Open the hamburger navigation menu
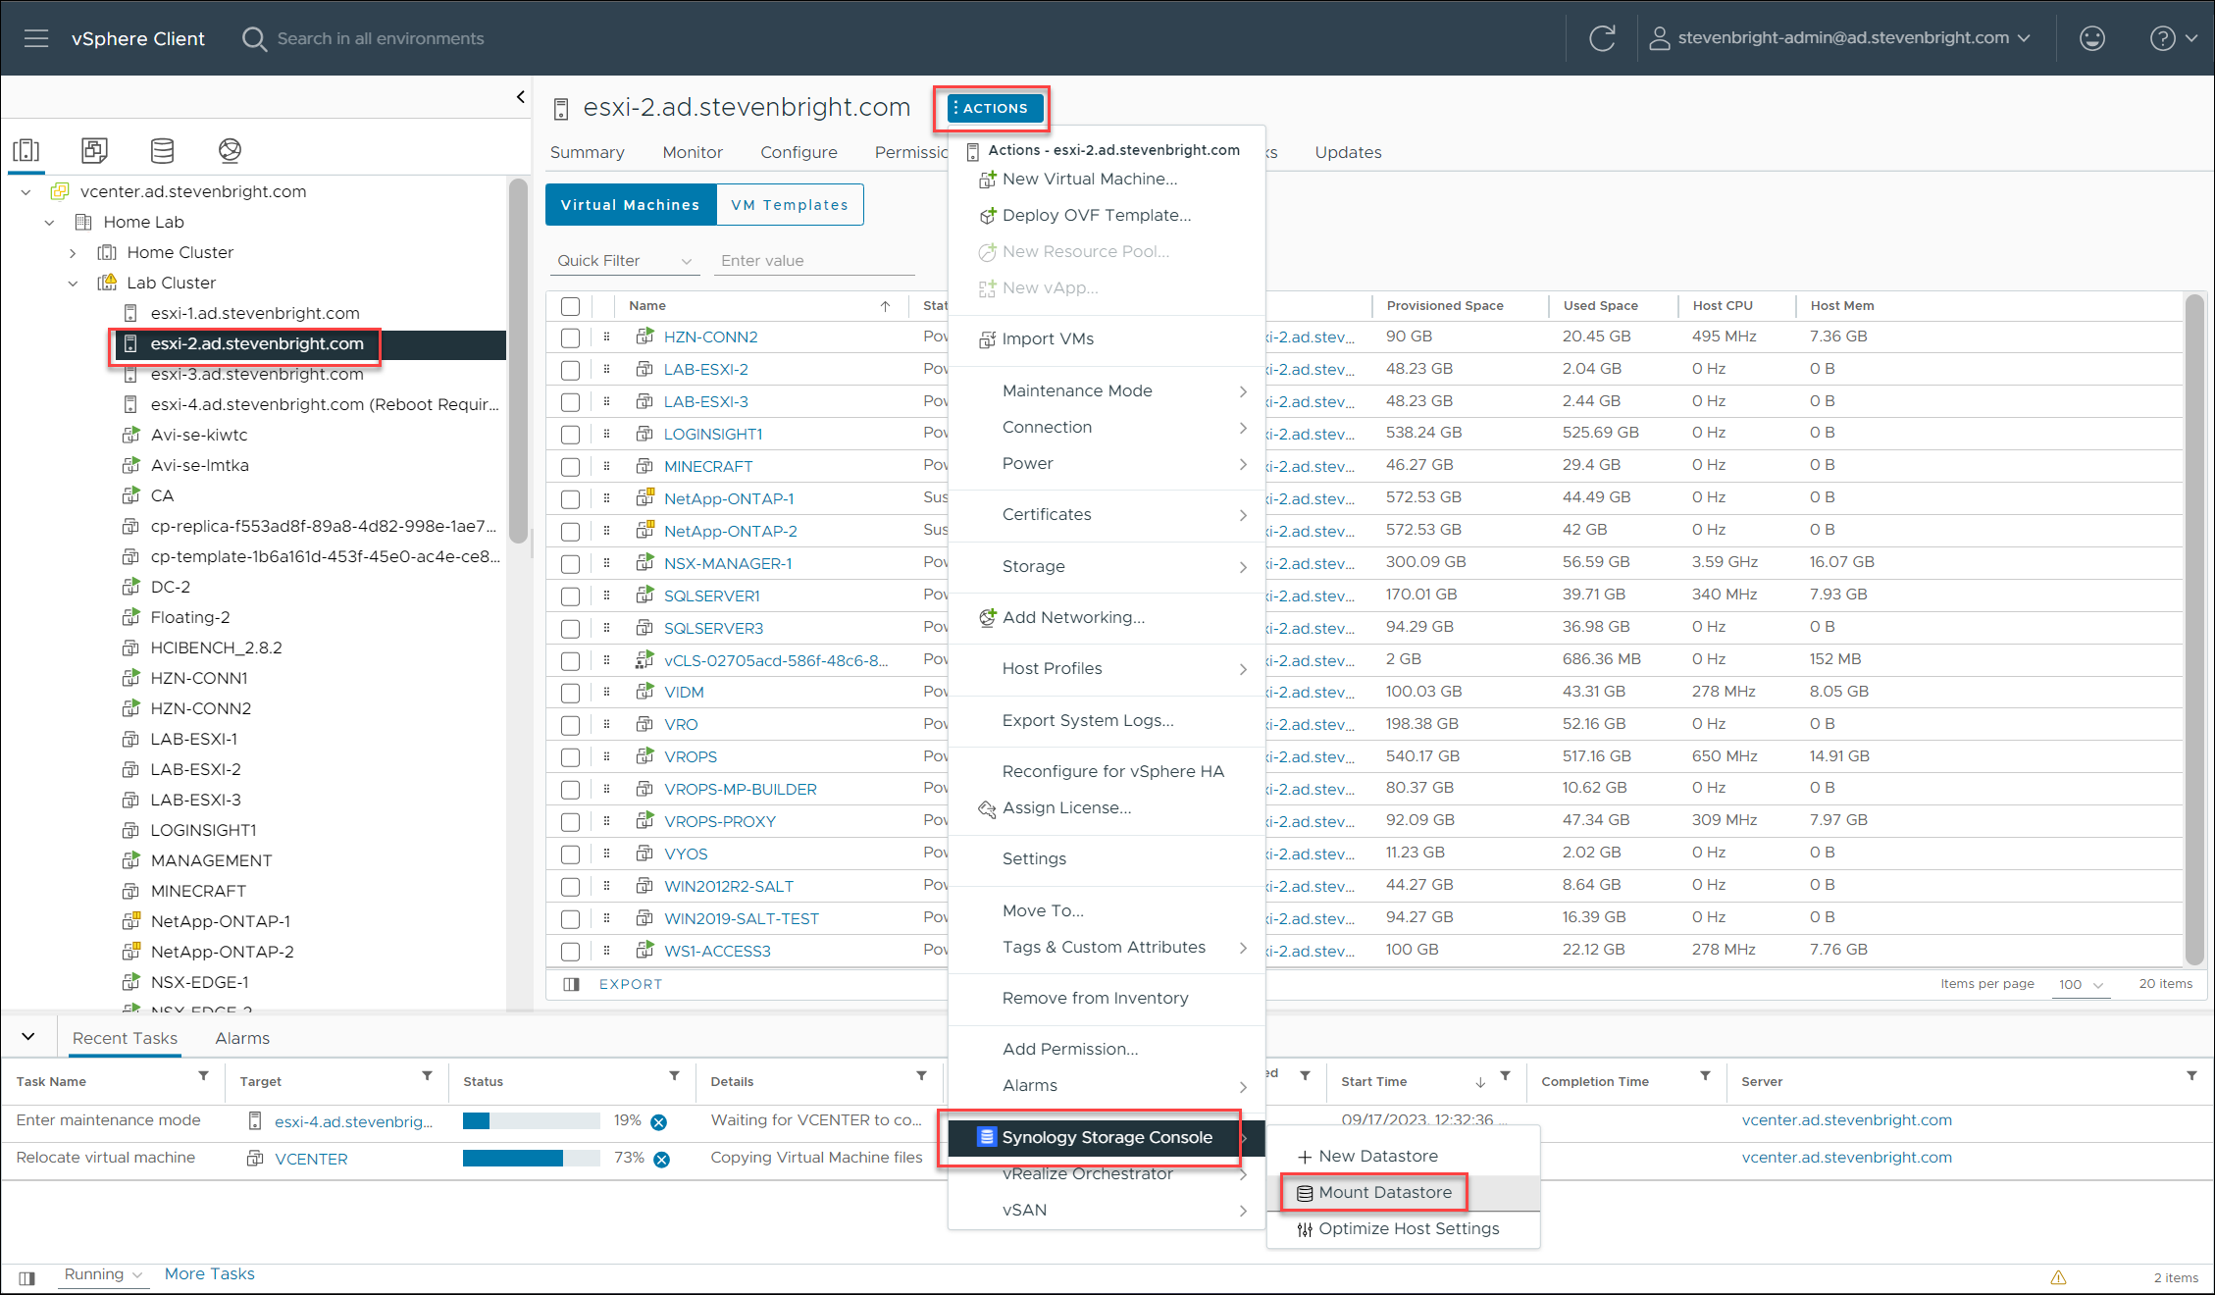 pos(36,38)
